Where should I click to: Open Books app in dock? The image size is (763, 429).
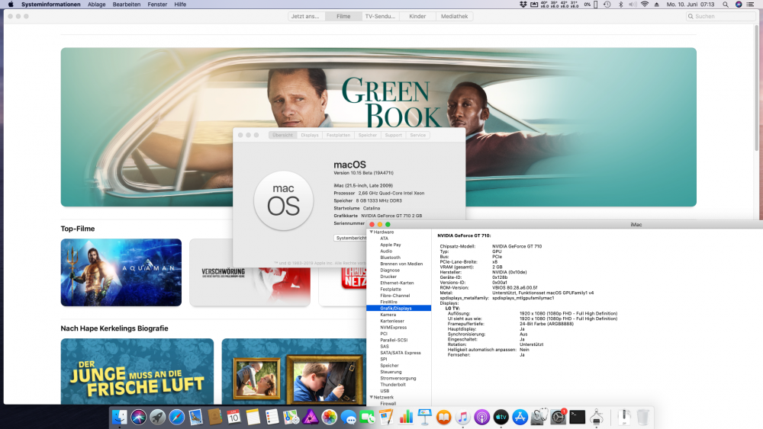(444, 417)
